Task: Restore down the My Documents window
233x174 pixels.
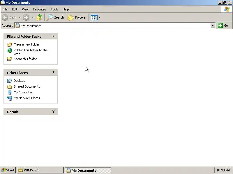Action: point(224,3)
